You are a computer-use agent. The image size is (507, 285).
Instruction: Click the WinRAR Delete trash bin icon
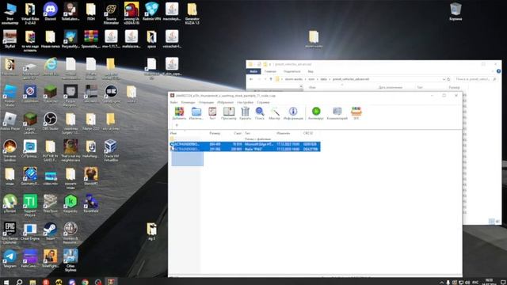tap(246, 113)
